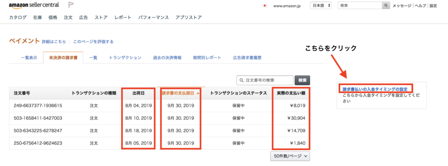
Task: Click order number 249-6637377-1936615
Action: pyautogui.click(x=38, y=106)
